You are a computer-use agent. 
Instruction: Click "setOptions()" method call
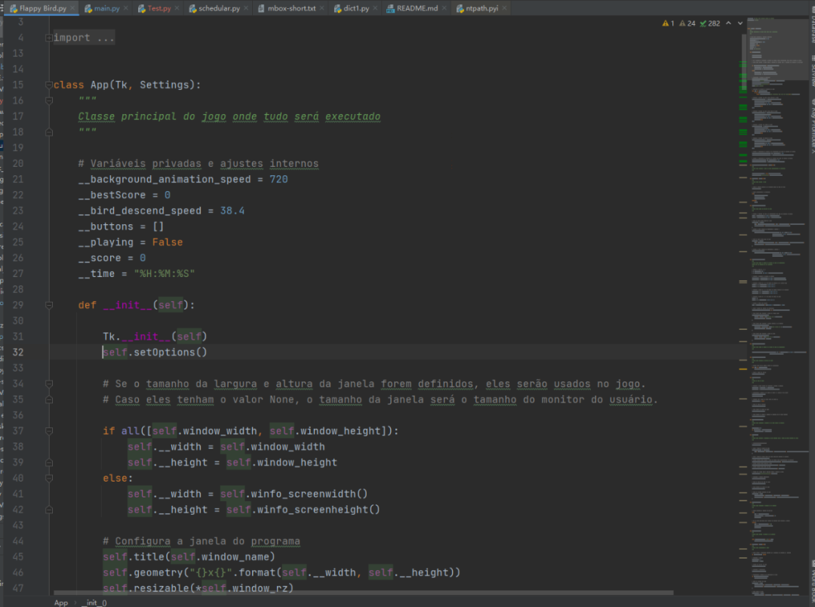point(171,352)
